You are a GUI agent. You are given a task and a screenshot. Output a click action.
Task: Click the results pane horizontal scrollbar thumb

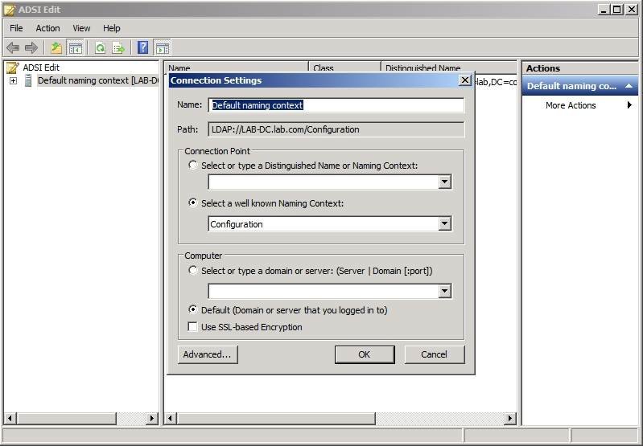pos(276,418)
